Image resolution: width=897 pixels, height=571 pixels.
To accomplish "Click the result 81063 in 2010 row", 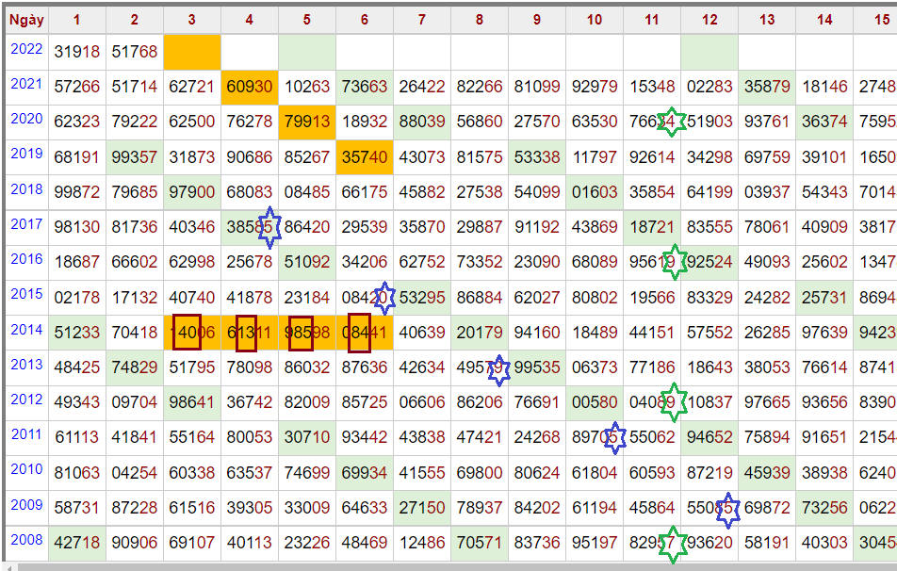I will click(x=76, y=473).
